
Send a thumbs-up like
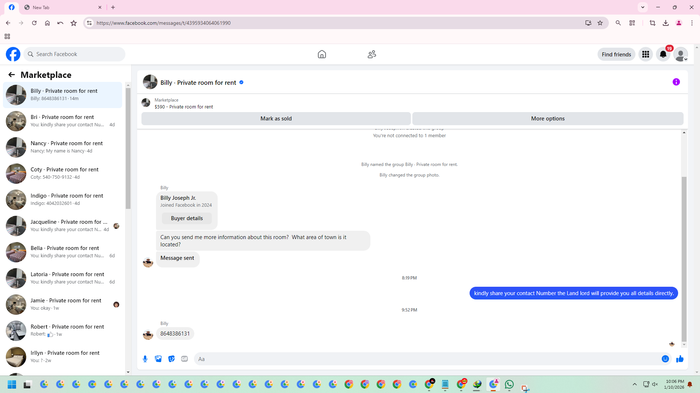(x=680, y=359)
